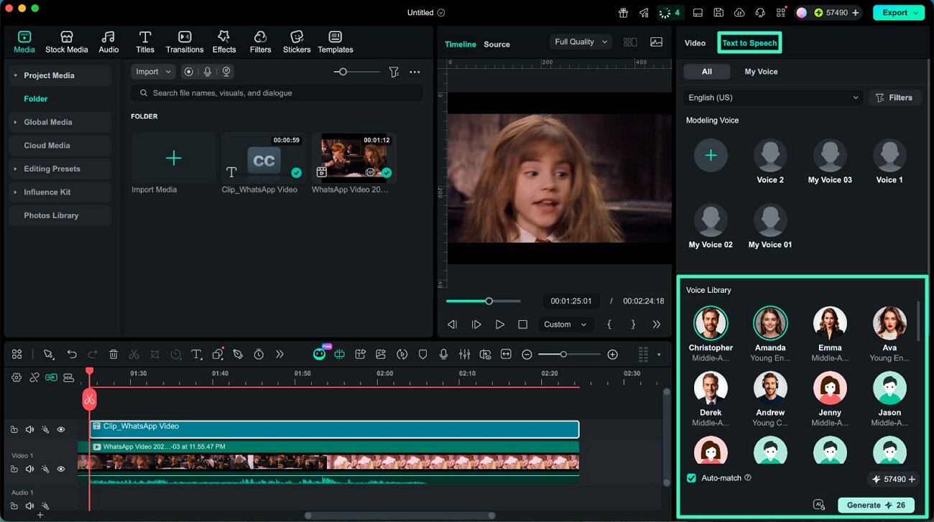This screenshot has height=522, width=934.
Task: Open the Stickers panel
Action: [297, 42]
